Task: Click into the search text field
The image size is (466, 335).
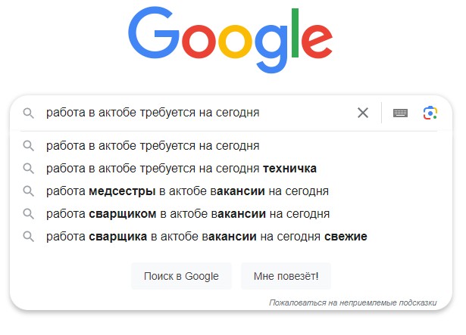Action: (x=189, y=113)
